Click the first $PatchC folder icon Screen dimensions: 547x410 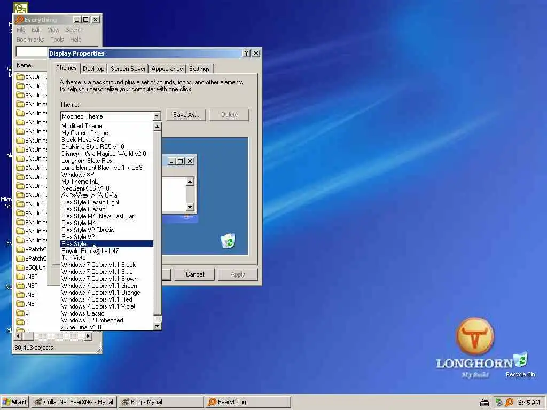click(20, 249)
